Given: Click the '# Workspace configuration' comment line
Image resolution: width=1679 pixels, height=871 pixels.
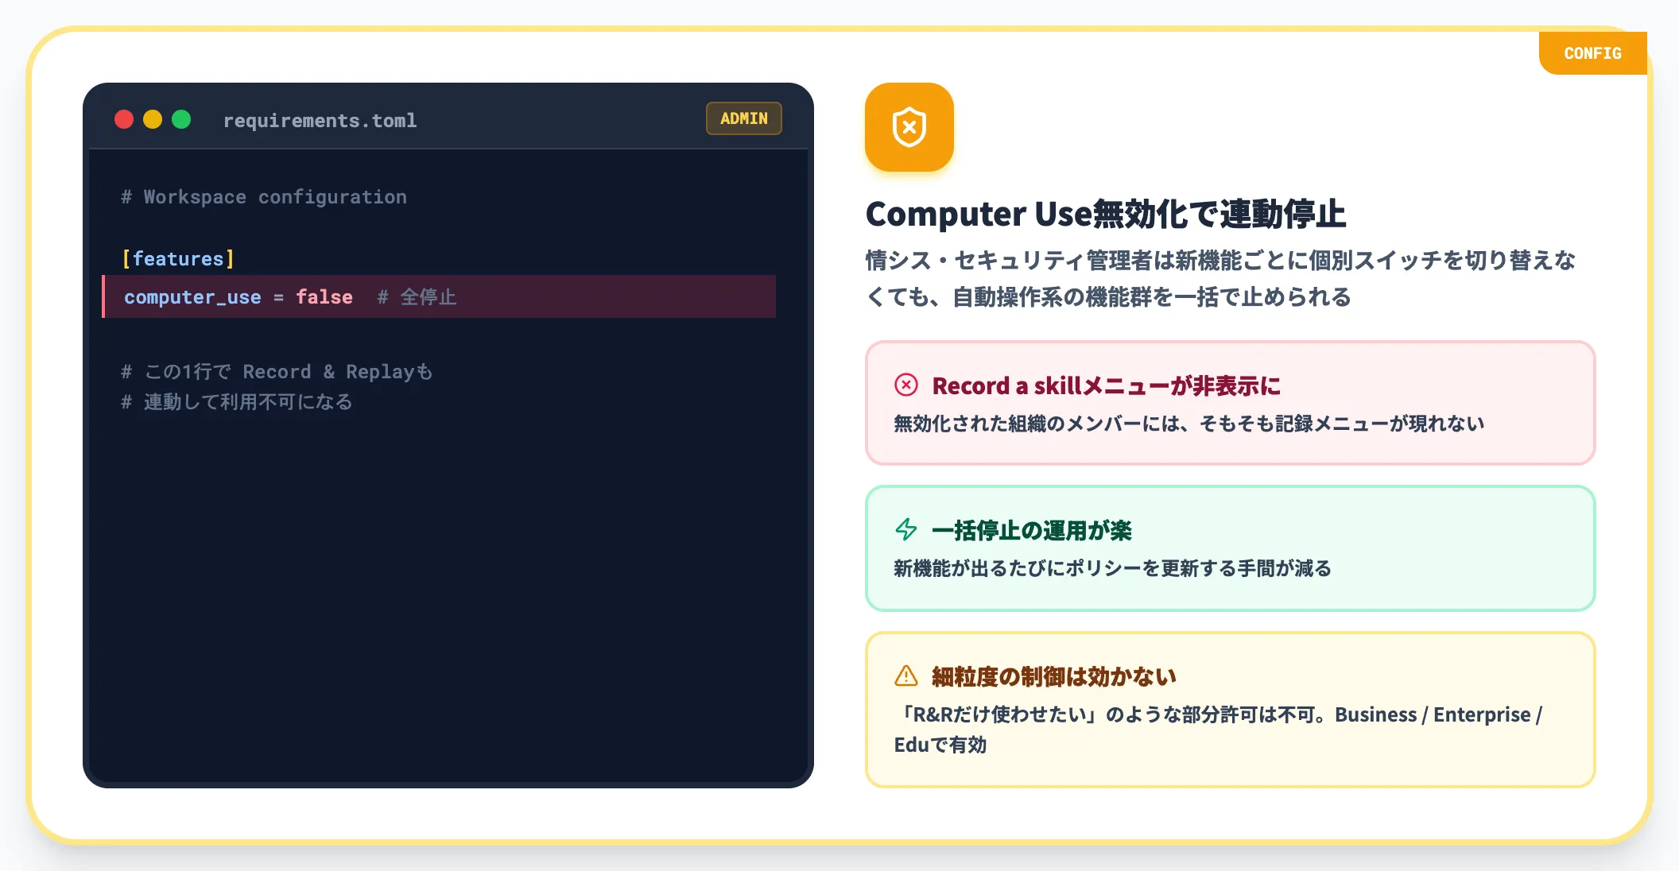Looking at the screenshot, I should click(263, 197).
